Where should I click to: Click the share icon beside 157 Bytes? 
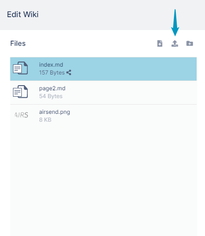coord(69,73)
